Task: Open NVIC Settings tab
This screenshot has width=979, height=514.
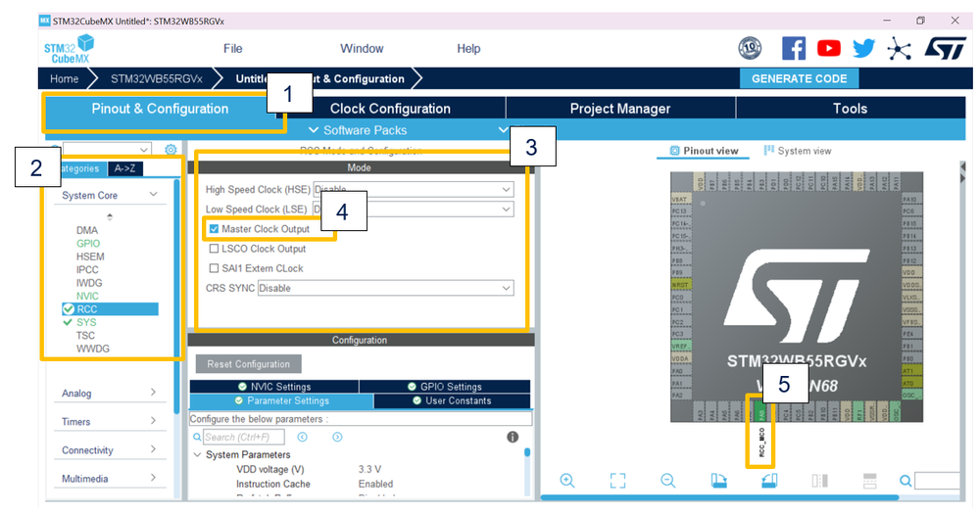Action: tap(274, 387)
